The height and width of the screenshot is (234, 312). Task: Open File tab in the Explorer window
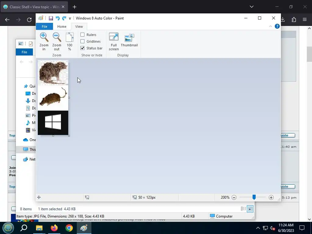[24, 52]
